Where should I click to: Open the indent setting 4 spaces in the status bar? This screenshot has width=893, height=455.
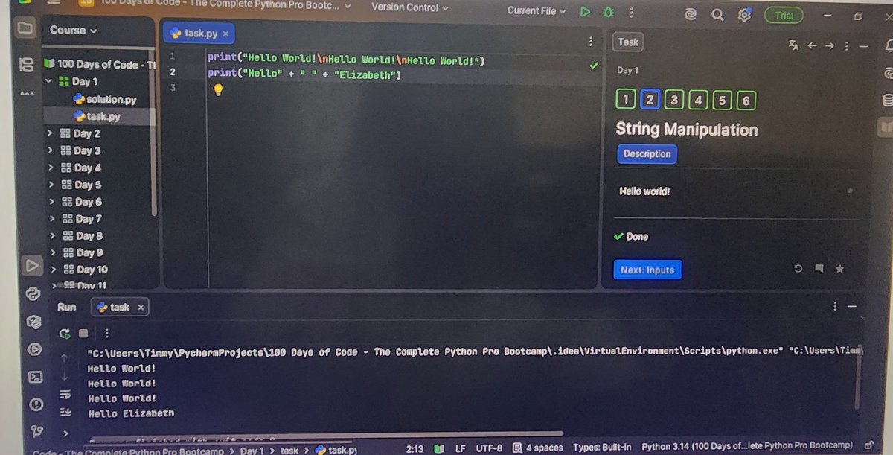[x=537, y=448]
